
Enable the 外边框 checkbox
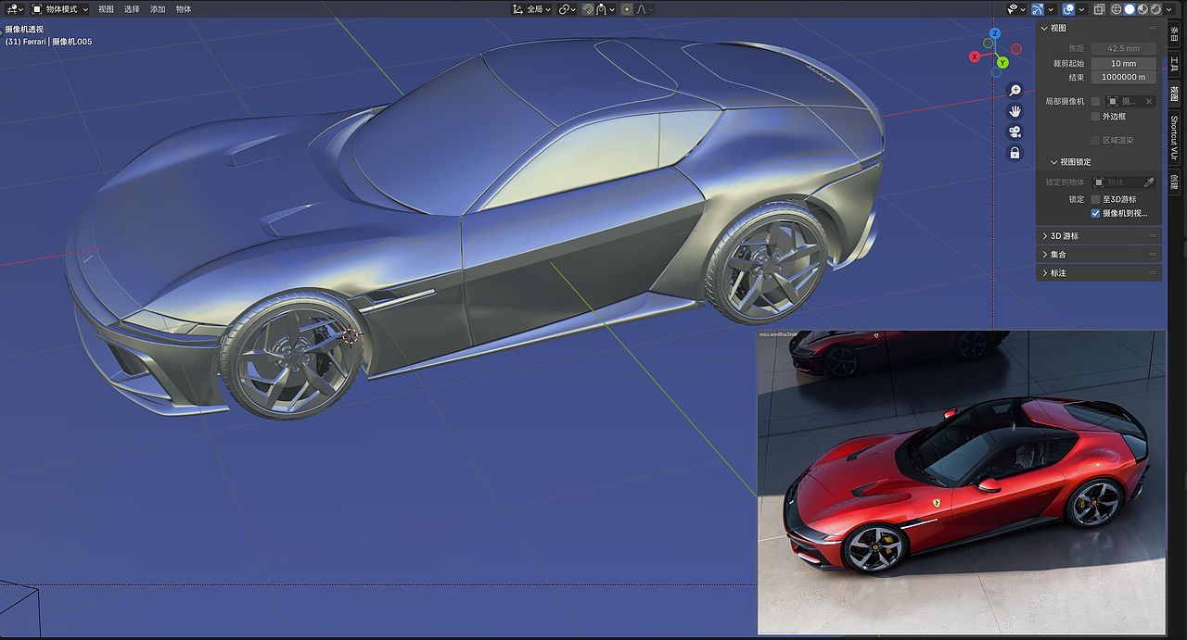[x=1095, y=116]
